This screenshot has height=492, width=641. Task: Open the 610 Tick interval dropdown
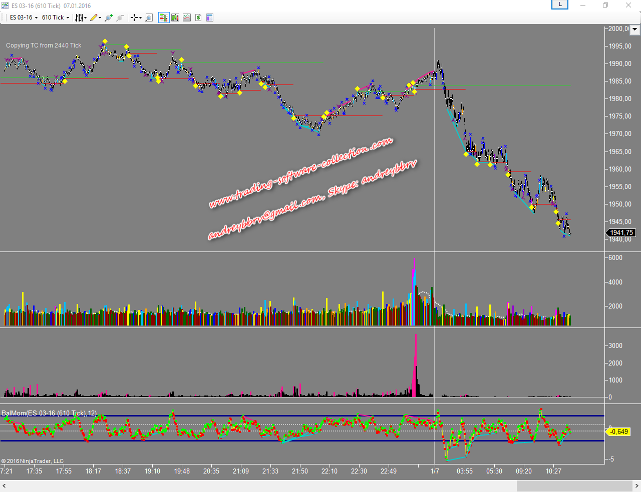(x=56, y=17)
